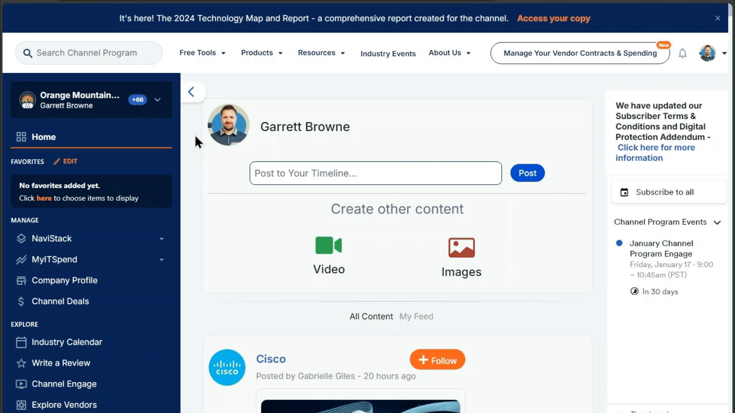The width and height of the screenshot is (735, 413).
Task: Click the Write a Review star icon
Action: pos(21,363)
